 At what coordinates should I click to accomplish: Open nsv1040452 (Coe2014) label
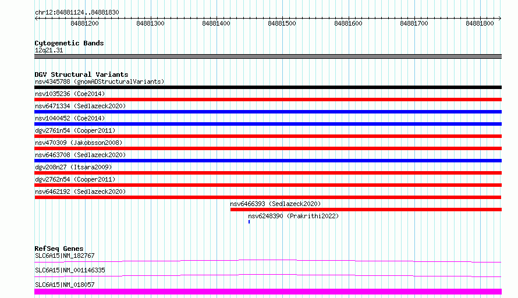70,118
